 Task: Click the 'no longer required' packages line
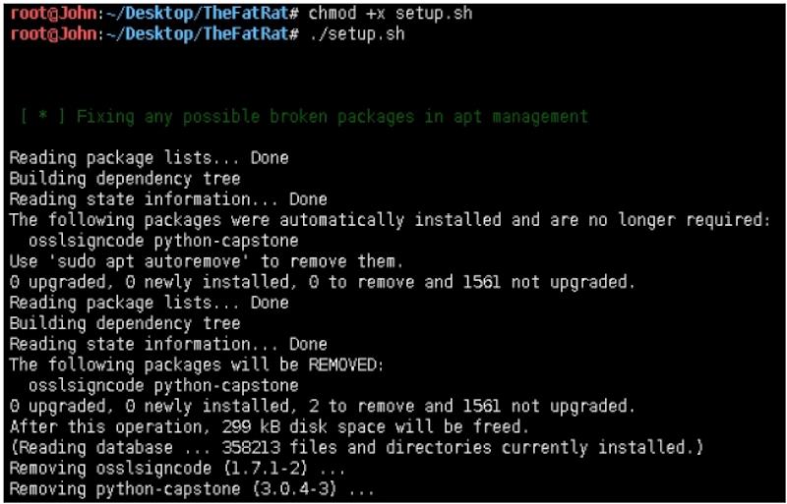coord(390,220)
